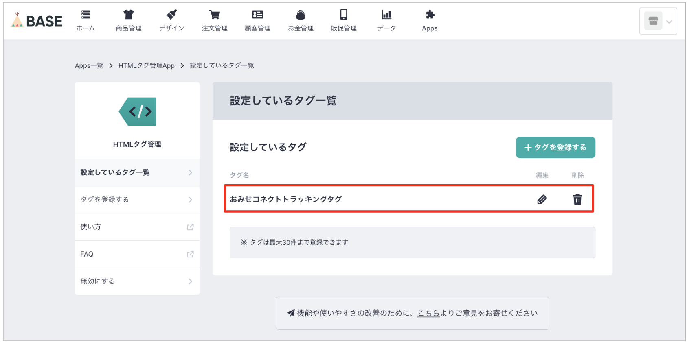The width and height of the screenshot is (689, 344).
Task: Edit おみせコネクトトラッキングタグ with pencil icon
Action: click(x=542, y=199)
